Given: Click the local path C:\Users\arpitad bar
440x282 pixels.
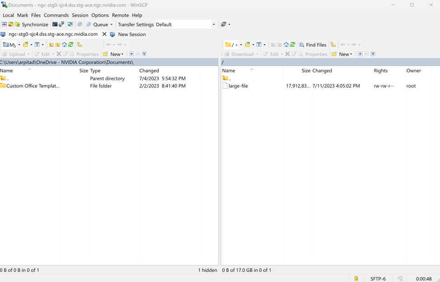Looking at the screenshot, I should pos(109,62).
